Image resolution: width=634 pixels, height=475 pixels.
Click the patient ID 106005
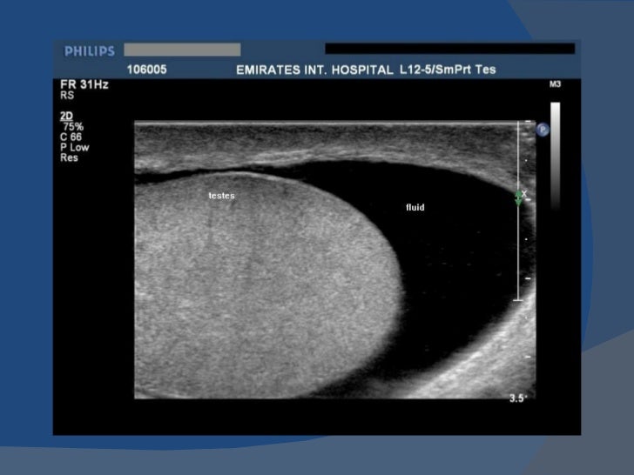pos(147,70)
